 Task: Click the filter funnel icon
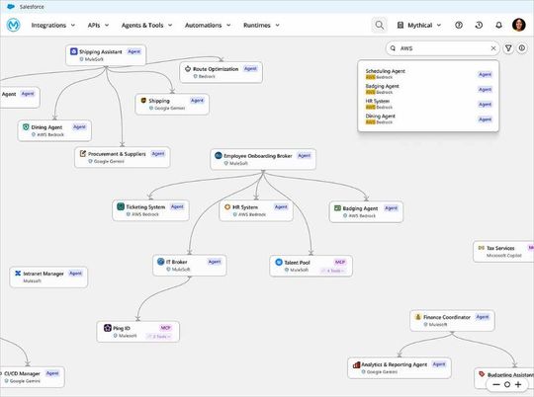click(x=508, y=48)
